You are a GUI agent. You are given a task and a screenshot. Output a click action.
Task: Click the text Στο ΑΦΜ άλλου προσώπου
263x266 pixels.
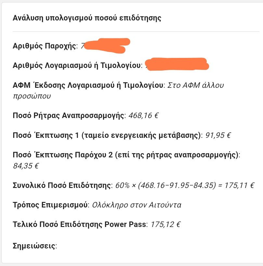(118, 91)
